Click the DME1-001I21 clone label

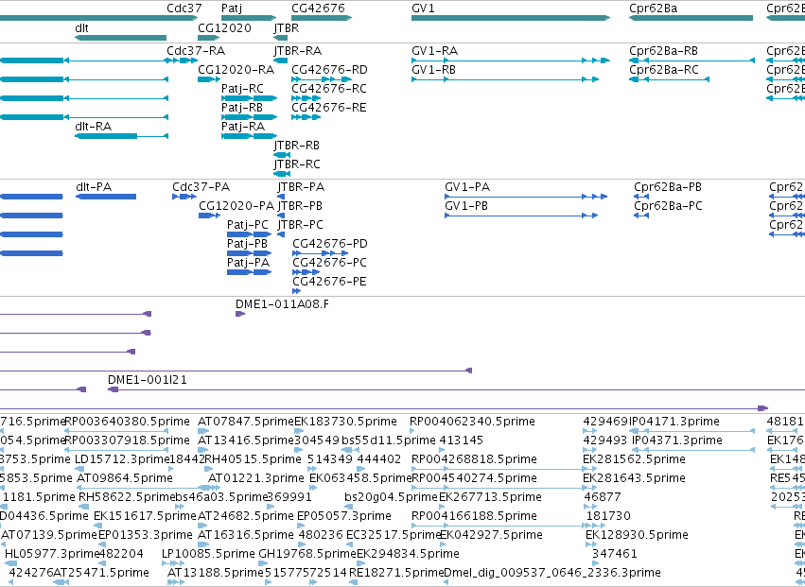148,380
